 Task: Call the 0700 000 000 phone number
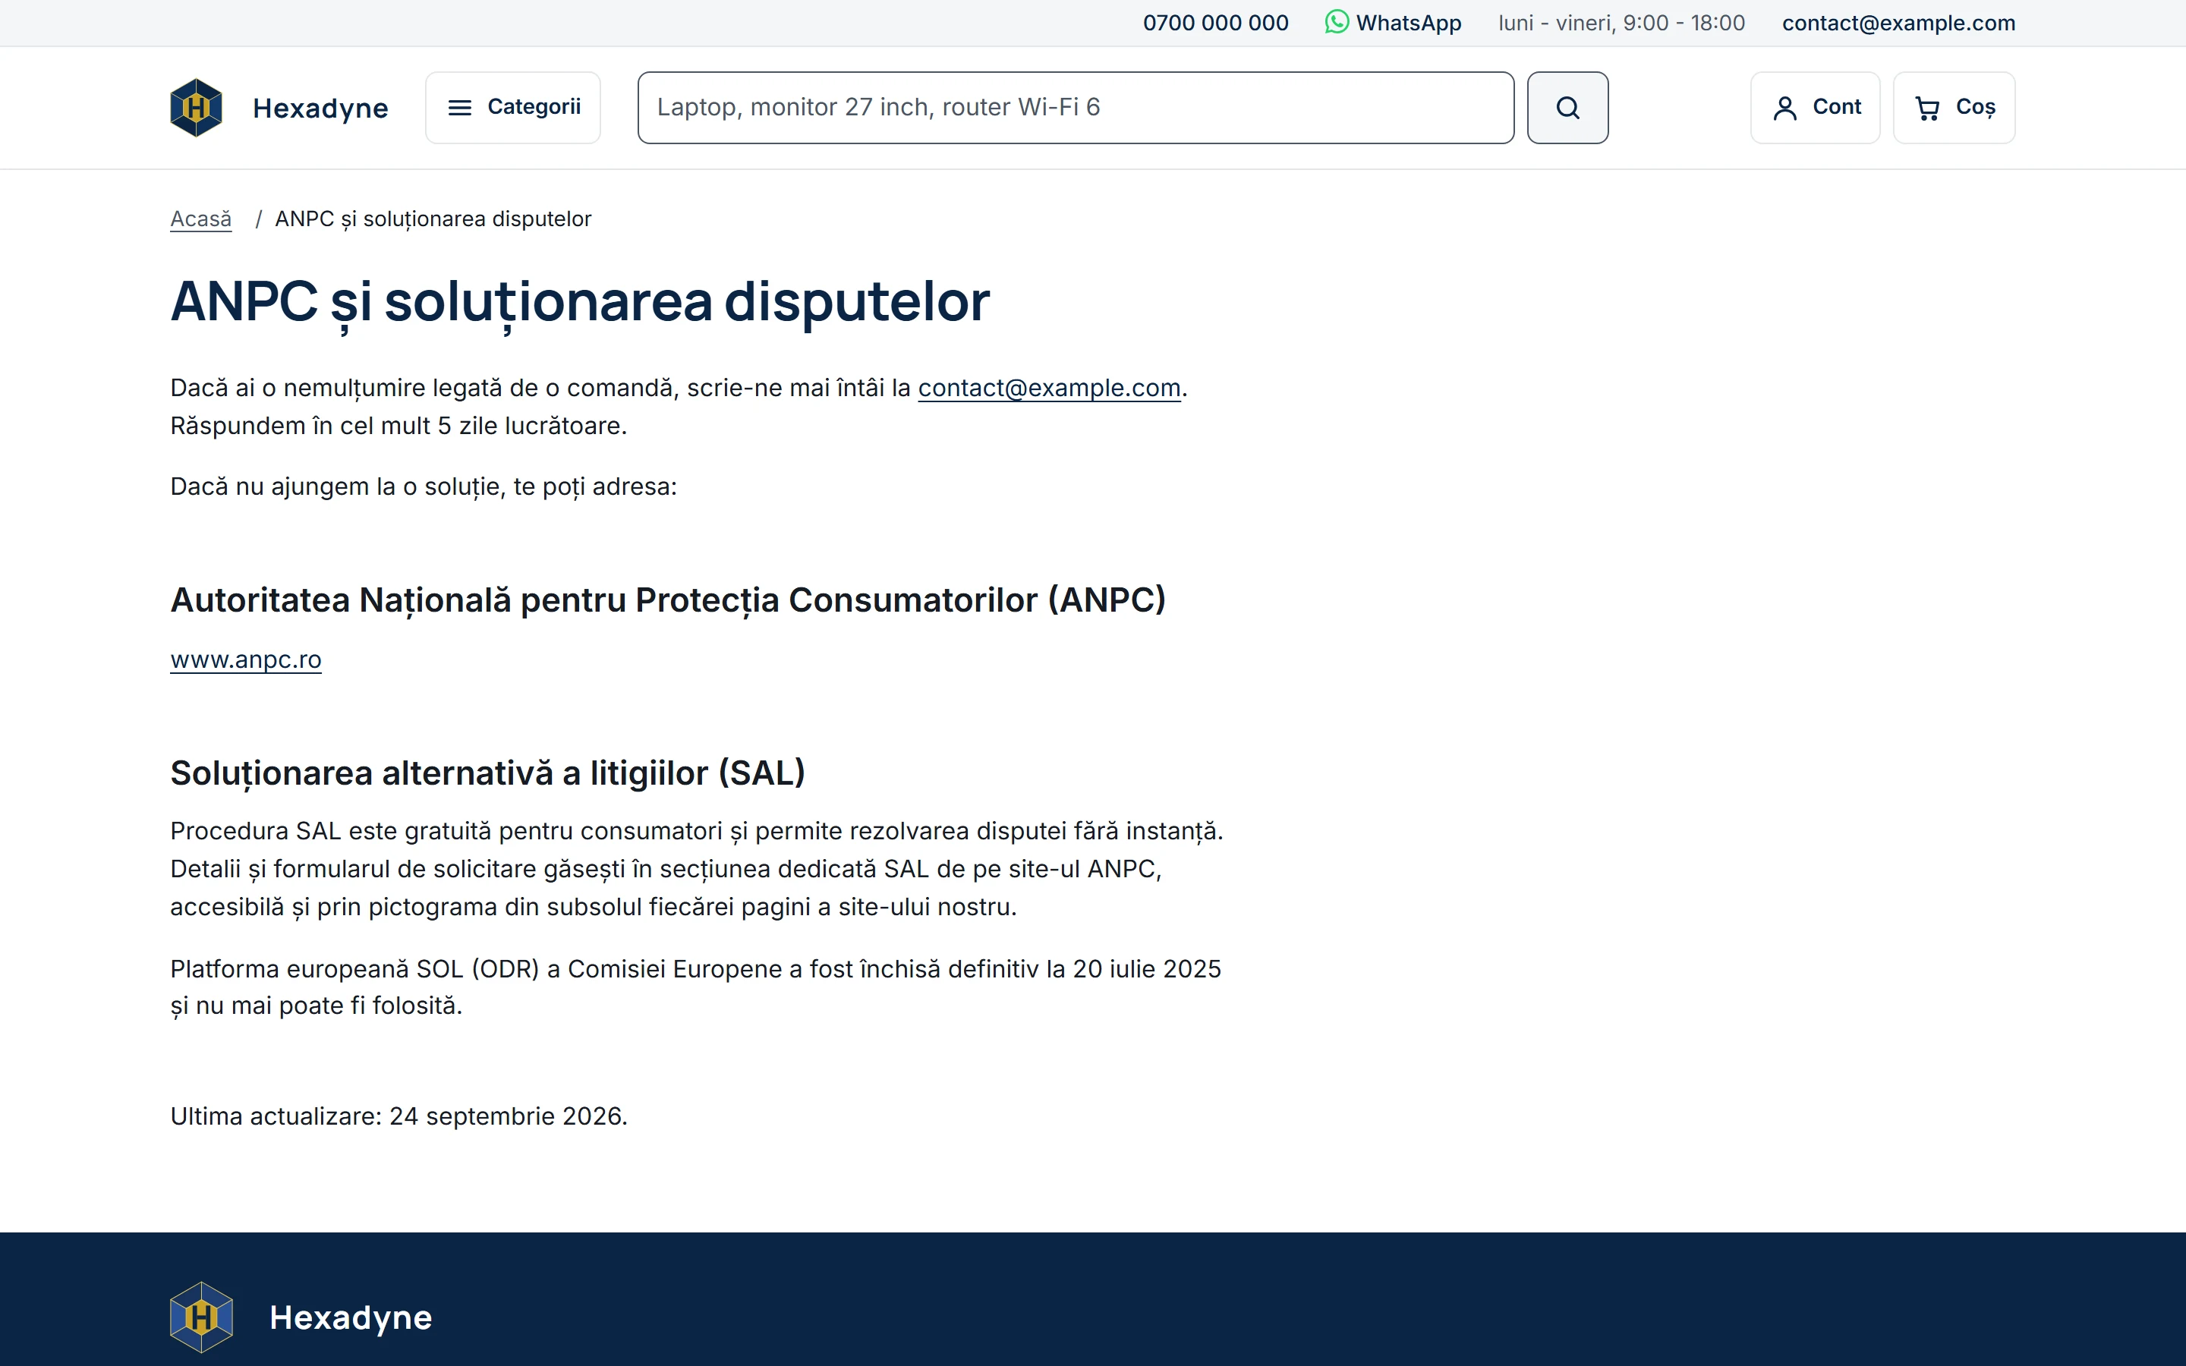(x=1215, y=23)
